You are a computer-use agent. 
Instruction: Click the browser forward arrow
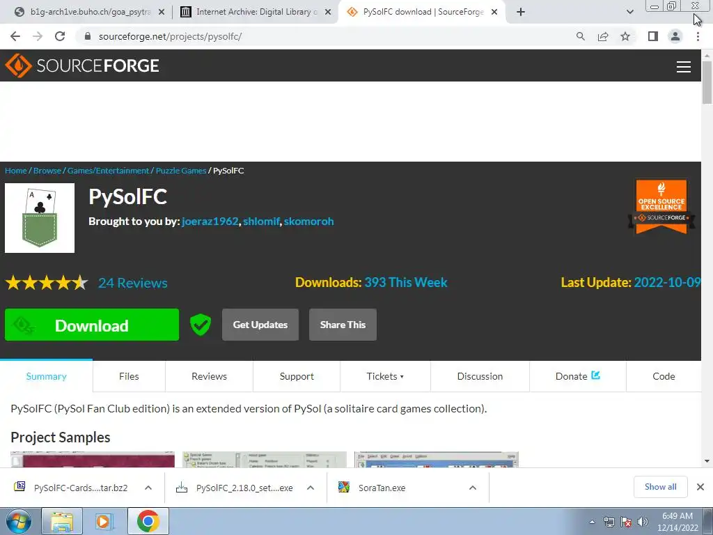click(38, 36)
